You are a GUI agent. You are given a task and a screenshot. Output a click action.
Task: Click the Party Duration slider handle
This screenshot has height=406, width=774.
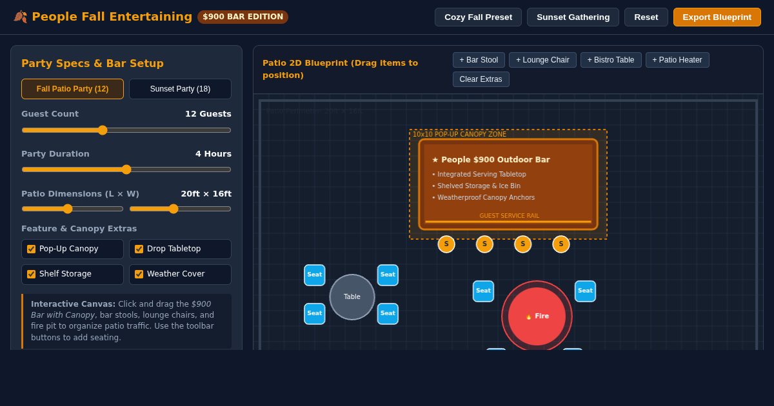pos(126,169)
